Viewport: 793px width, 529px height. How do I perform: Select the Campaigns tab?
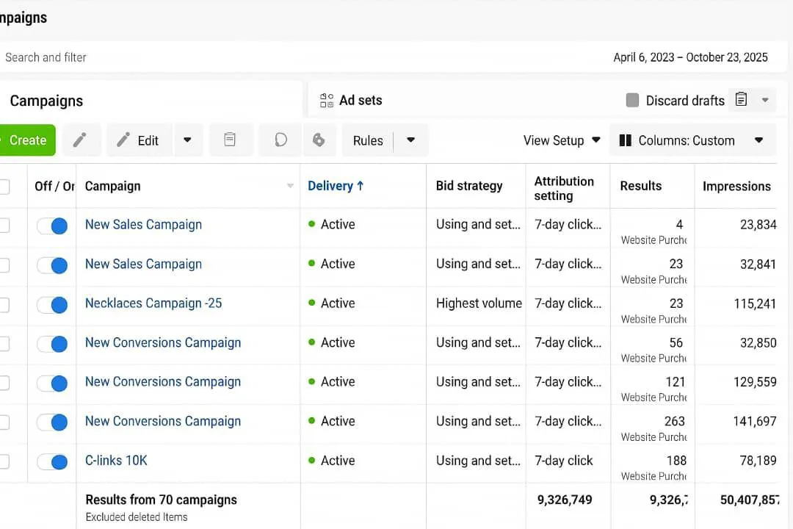[x=46, y=101]
